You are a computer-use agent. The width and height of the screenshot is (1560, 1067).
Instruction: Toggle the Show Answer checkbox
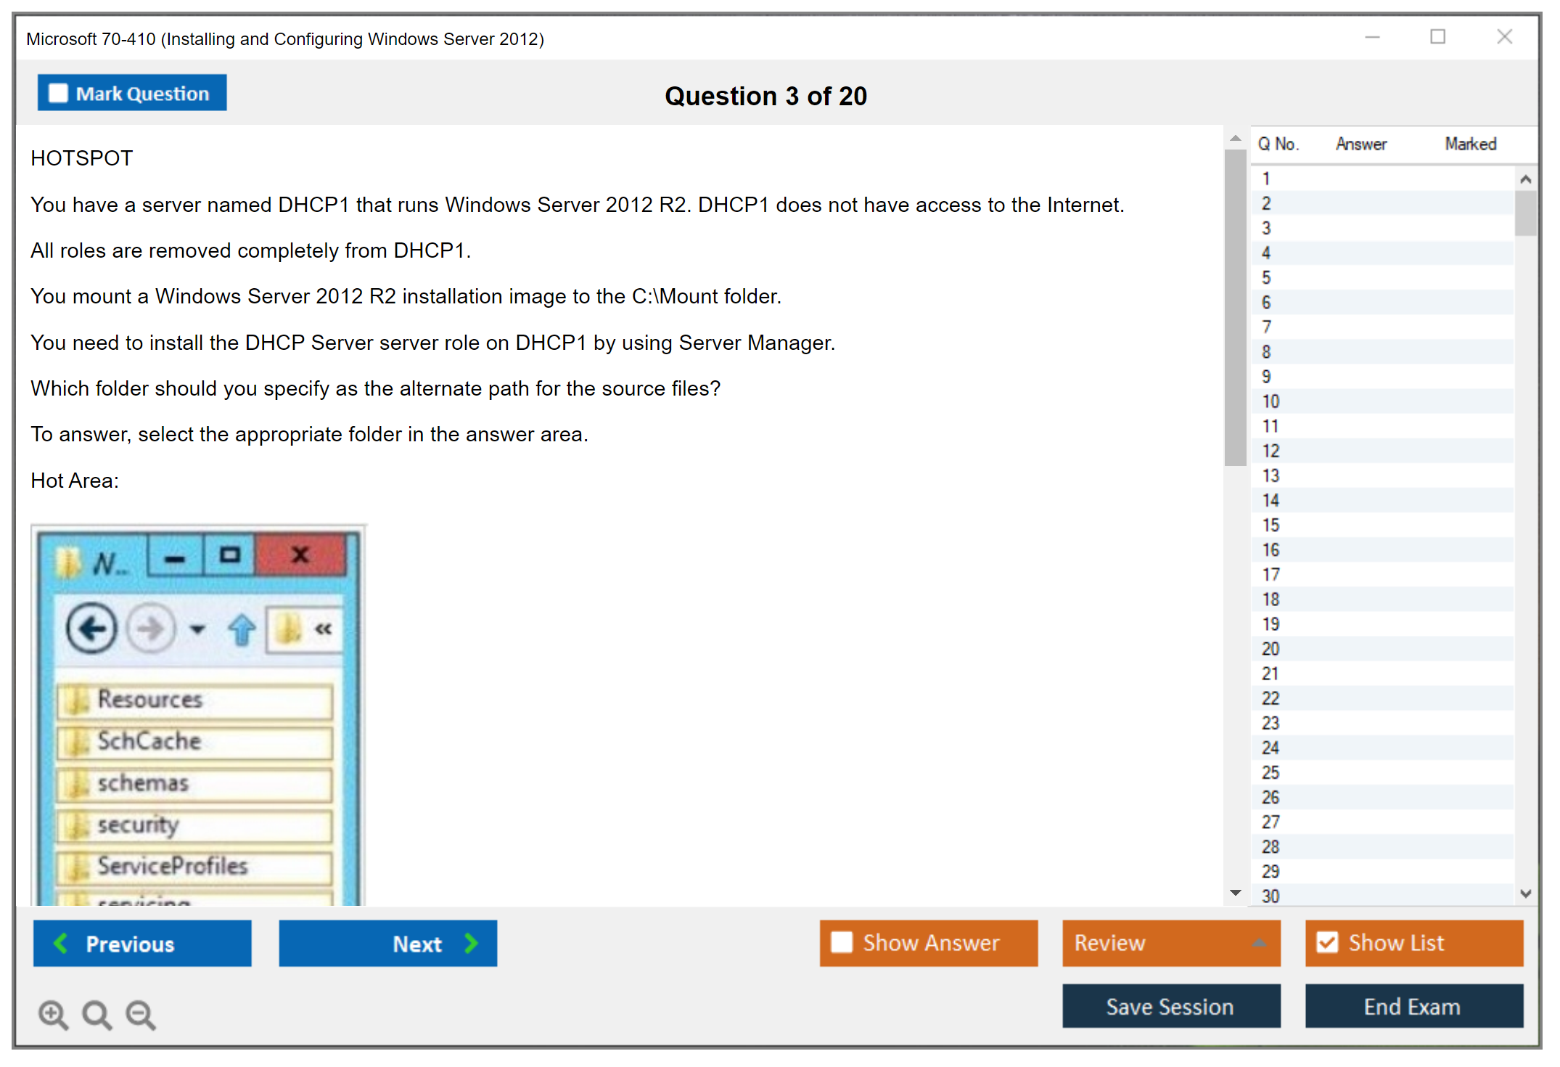click(842, 942)
